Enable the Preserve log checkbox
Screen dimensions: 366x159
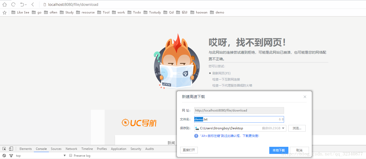click(x=71, y=155)
